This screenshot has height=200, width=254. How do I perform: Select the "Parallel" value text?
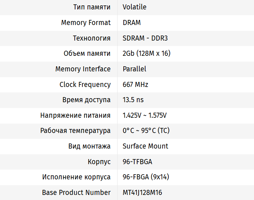coord(135,69)
